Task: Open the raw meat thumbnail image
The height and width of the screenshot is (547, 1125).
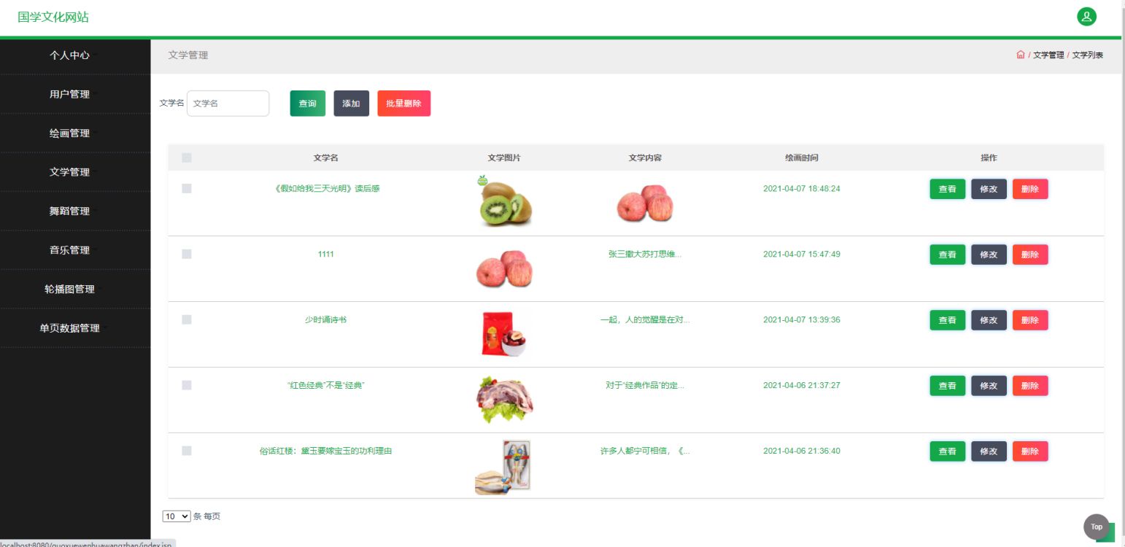Action: [504, 400]
